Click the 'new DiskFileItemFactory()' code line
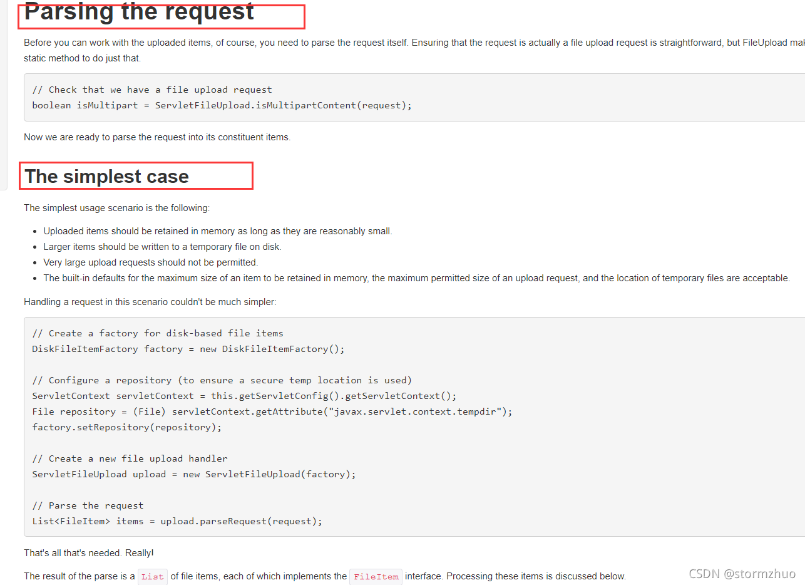 click(188, 349)
